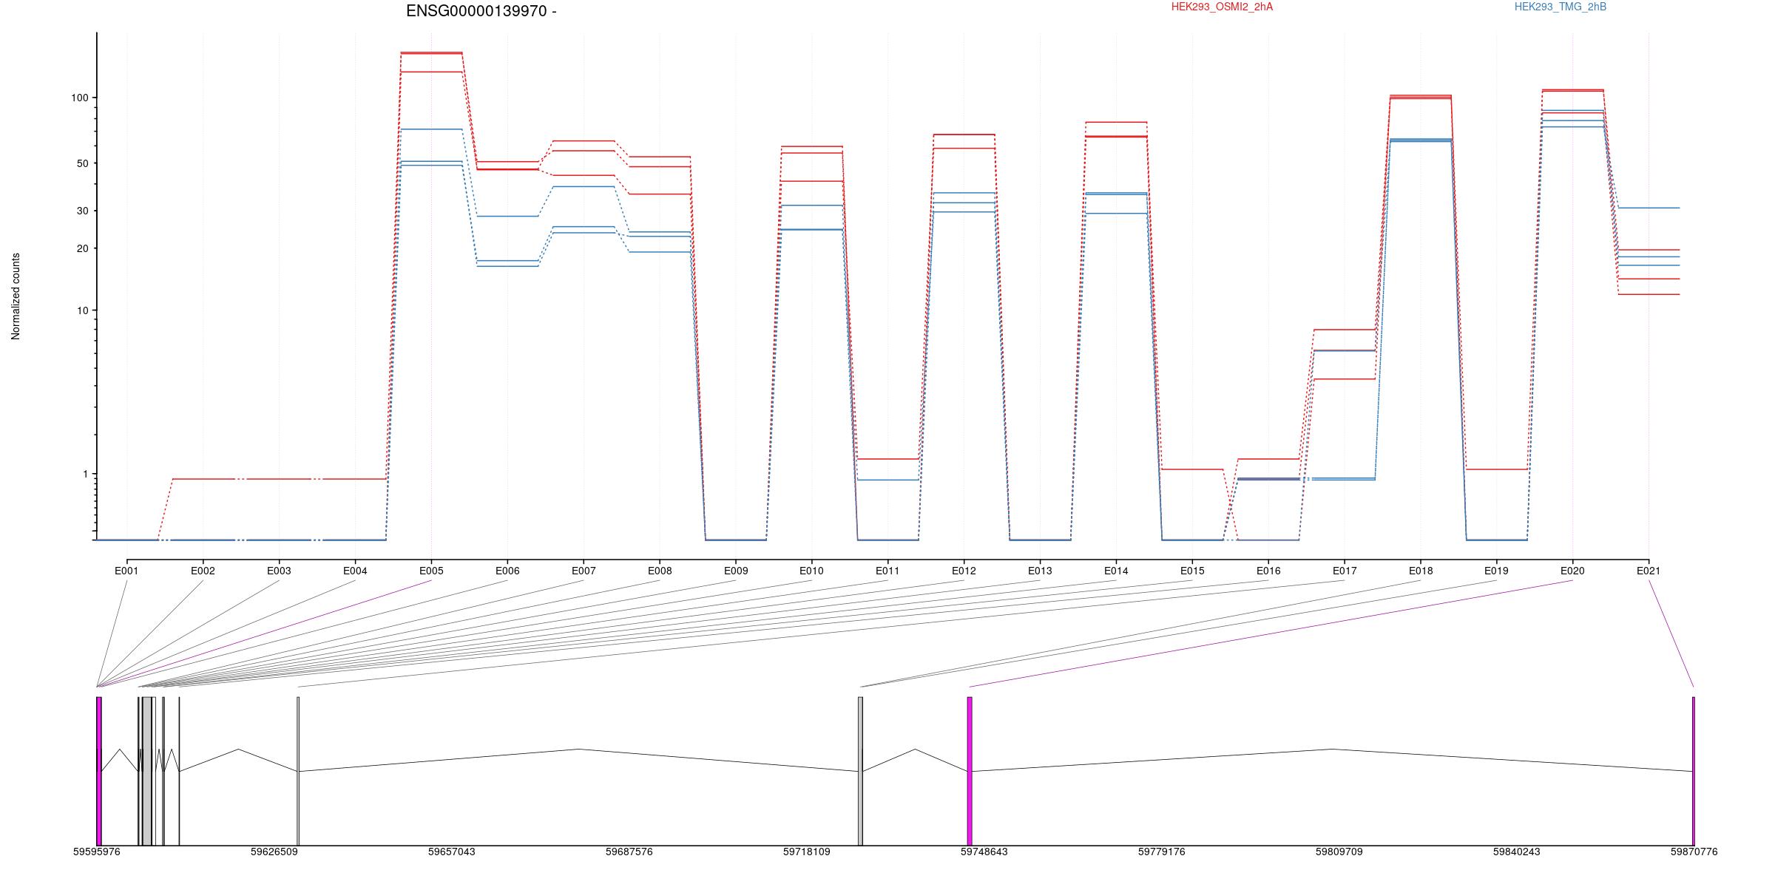Screen dimensions: 1775x887
Task: Click genomic coordinate 59687576
Action: [629, 852]
